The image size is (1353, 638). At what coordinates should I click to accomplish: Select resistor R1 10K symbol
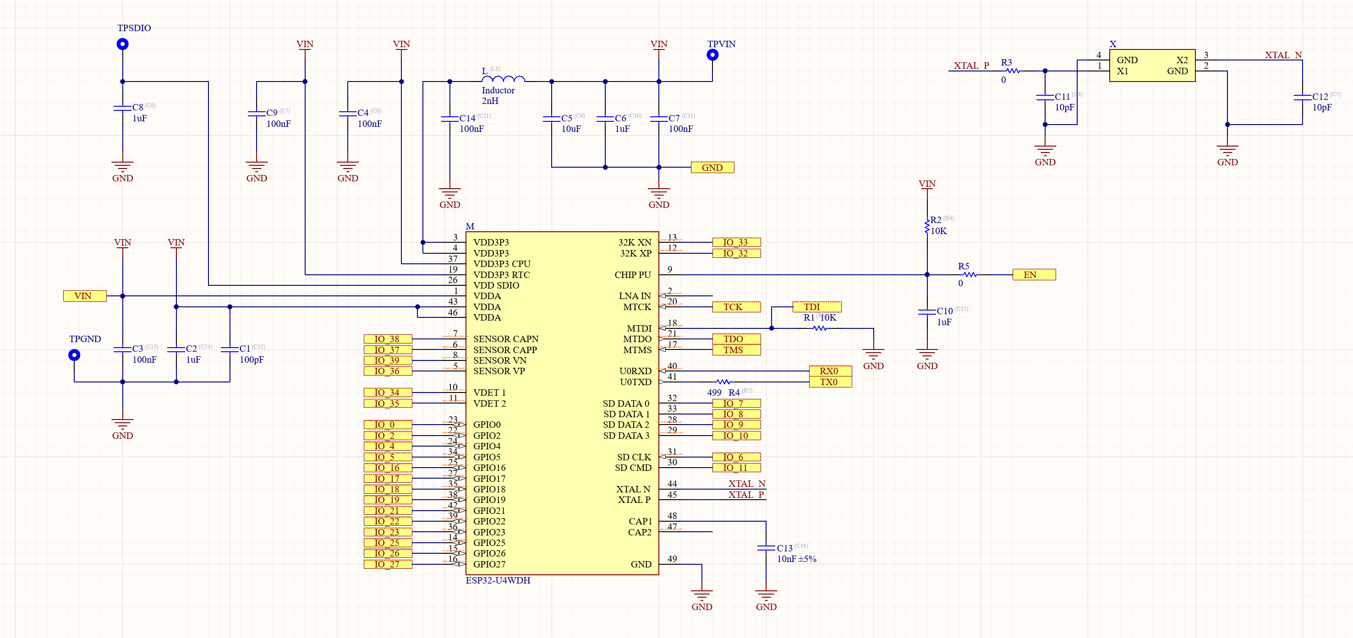[x=819, y=328]
